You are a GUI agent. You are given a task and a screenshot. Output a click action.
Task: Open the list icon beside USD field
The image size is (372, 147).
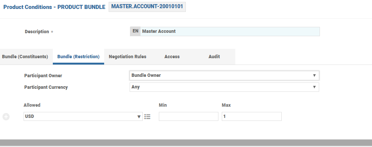[147, 116]
